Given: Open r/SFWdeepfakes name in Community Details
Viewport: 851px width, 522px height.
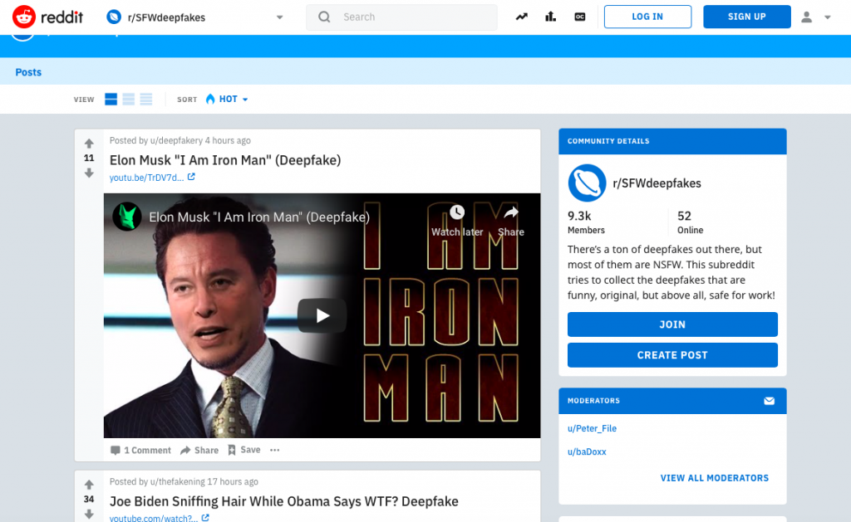Looking at the screenshot, I should tap(657, 183).
